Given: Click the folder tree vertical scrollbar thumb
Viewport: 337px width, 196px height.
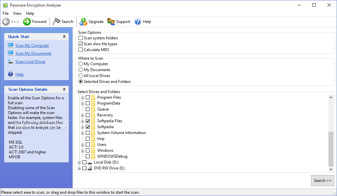Looking at the screenshot, I should tap(331, 149).
